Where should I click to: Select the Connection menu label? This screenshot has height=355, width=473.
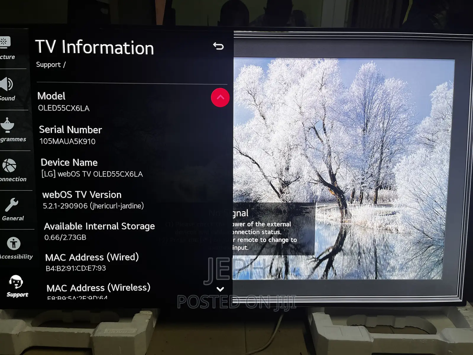point(13,179)
